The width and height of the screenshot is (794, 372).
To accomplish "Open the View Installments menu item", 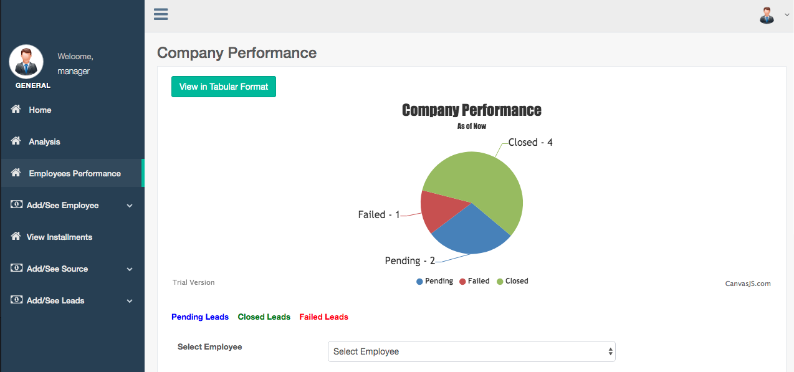I will [x=59, y=237].
